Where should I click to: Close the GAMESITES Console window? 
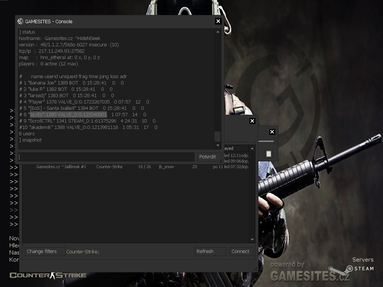(218, 21)
